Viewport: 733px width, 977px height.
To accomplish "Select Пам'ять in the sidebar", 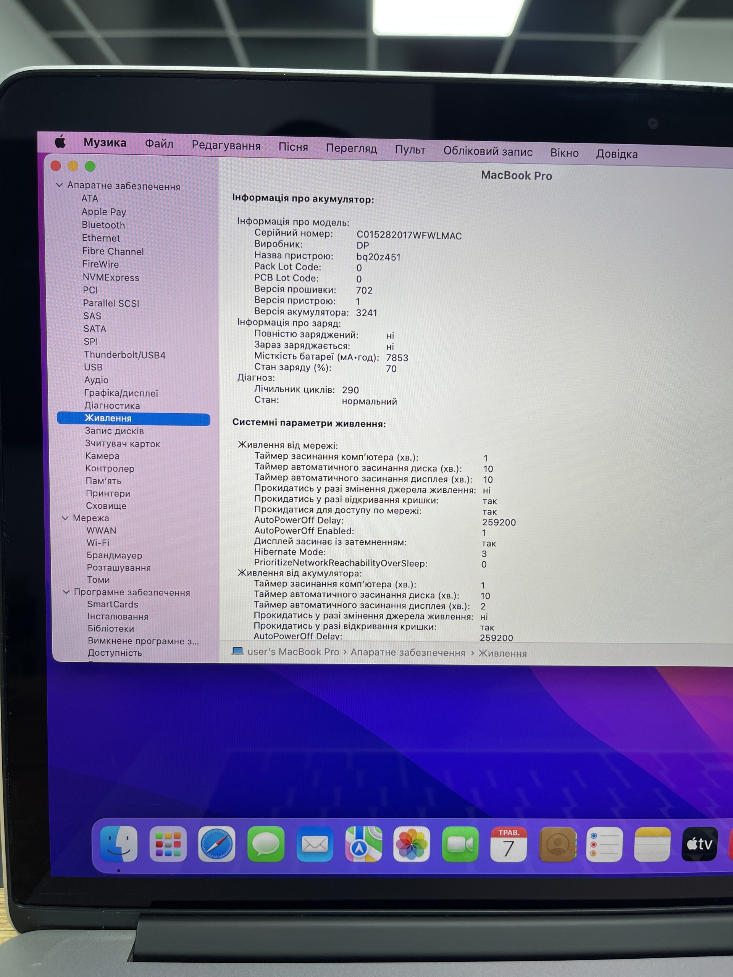I will 103,480.
